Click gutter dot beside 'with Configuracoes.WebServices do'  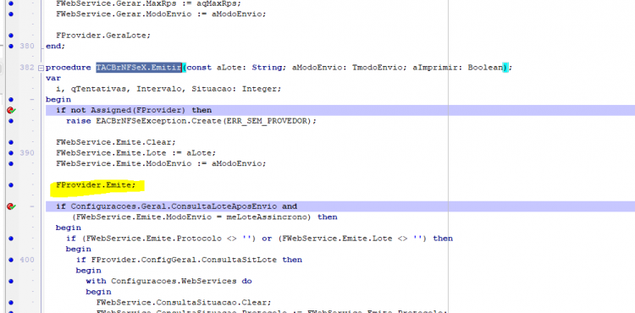[x=11, y=281]
